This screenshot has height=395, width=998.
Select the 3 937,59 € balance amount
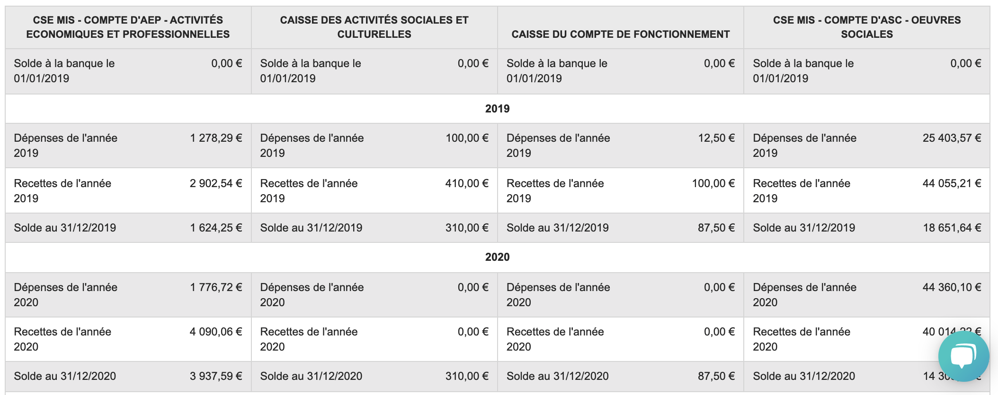pos(216,376)
